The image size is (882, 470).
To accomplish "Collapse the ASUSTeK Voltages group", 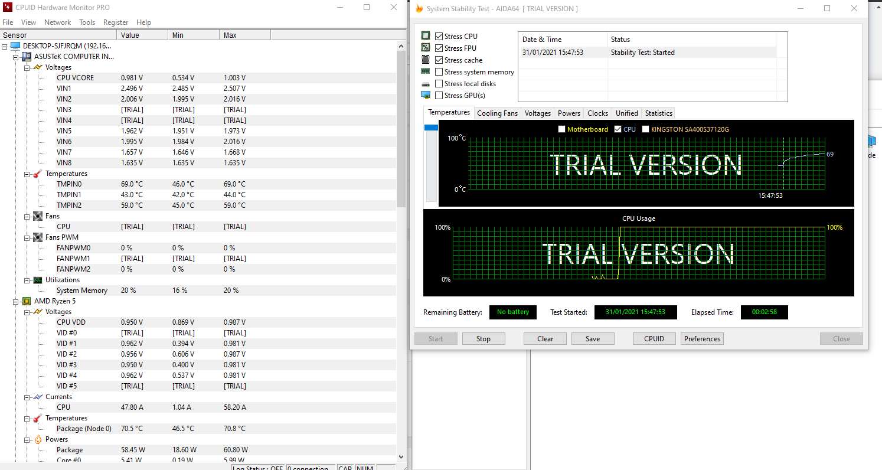I will coord(27,67).
